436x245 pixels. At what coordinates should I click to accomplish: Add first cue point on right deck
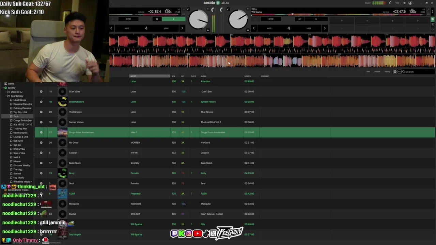coord(342,21)
